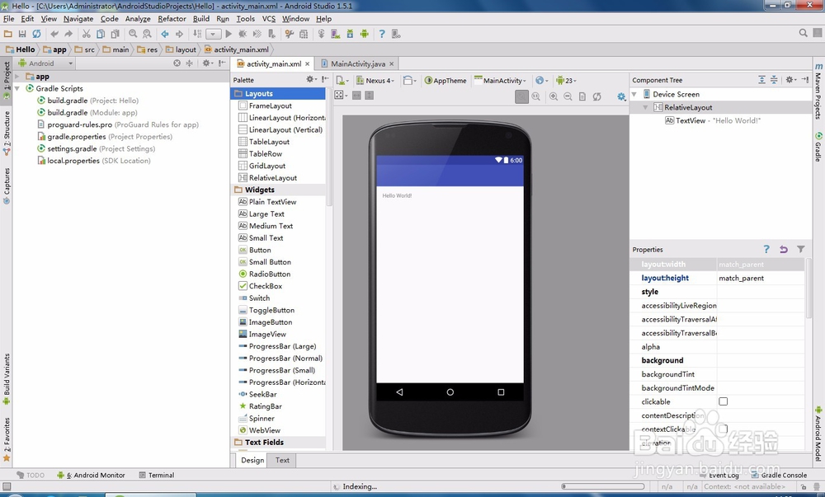Click the Cut scissors icon
The image size is (825, 497).
tap(87, 34)
